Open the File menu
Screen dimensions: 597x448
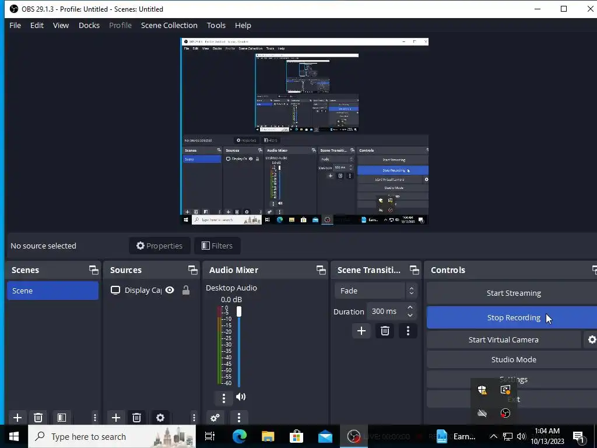click(x=15, y=25)
